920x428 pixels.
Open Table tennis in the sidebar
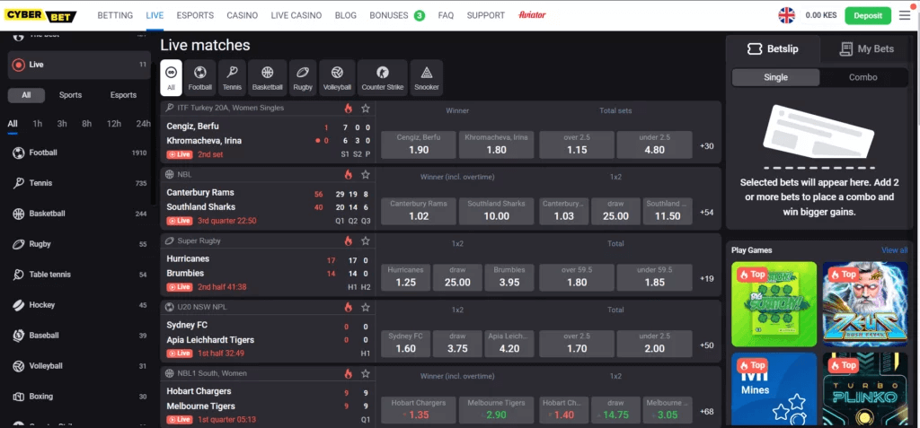[x=79, y=275]
